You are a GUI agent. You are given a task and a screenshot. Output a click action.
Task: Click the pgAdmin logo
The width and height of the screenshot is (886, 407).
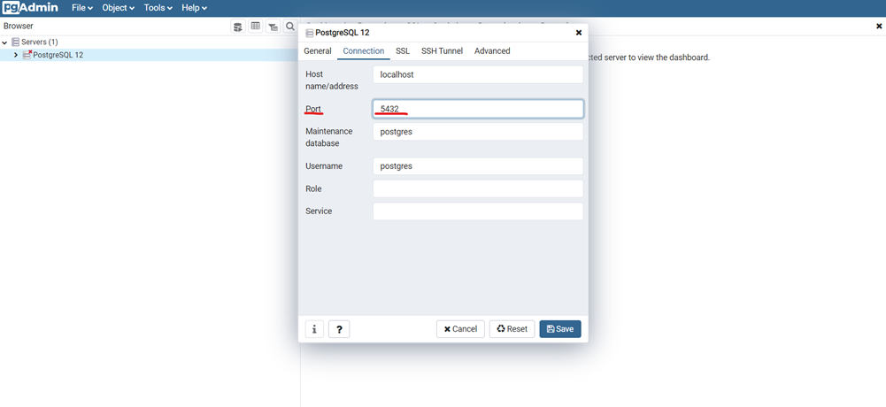[30, 8]
